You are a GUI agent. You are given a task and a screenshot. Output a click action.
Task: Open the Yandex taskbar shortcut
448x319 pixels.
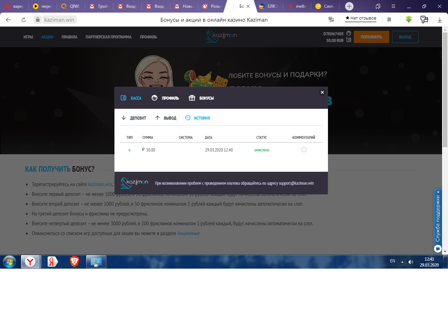click(53, 262)
